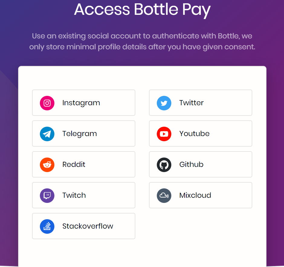Click the Twitch chat bubble icon
Viewport: 284px width, 267px height.
tap(47, 195)
